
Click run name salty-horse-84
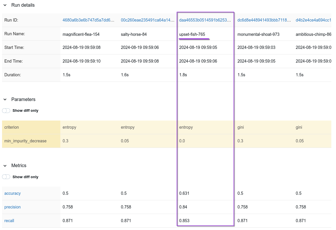click(x=134, y=34)
